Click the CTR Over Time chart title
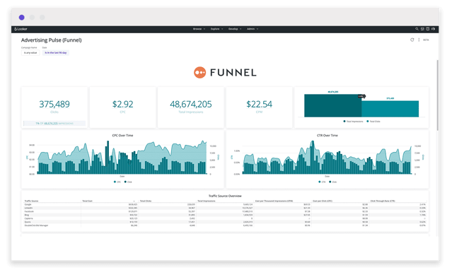 328,136
